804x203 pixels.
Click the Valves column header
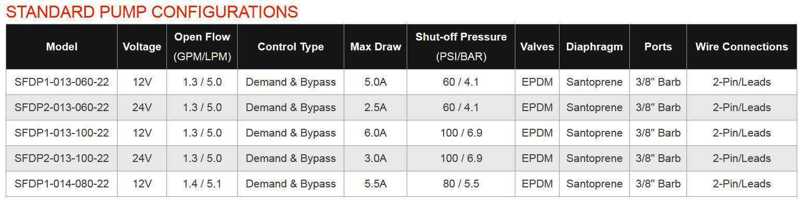point(537,47)
